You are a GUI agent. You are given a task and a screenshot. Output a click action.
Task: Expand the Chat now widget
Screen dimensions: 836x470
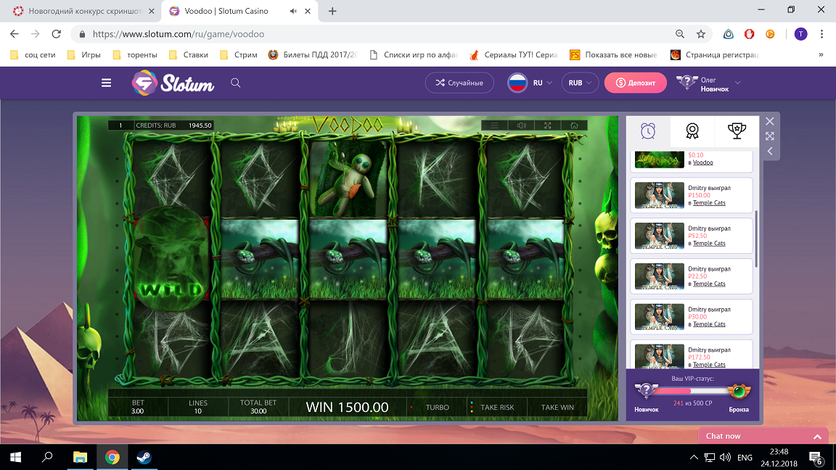[x=763, y=436]
